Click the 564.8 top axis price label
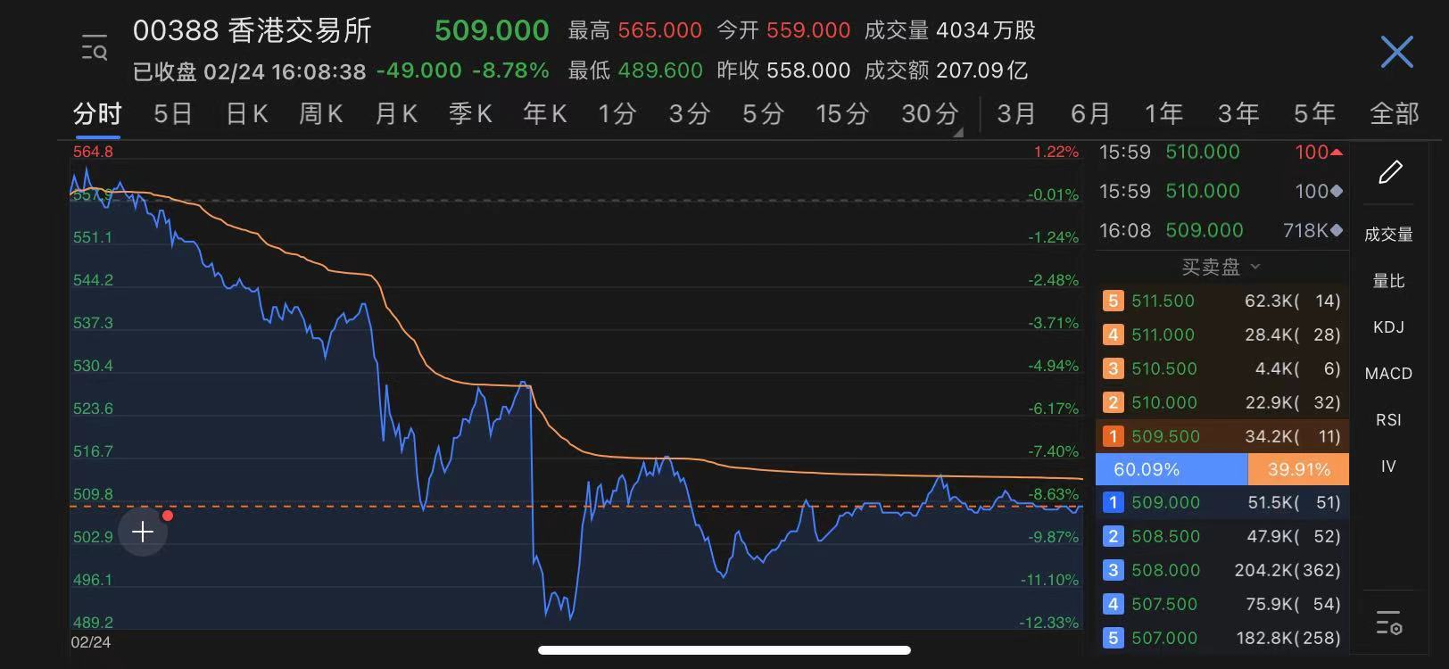The height and width of the screenshot is (669, 1449). tap(93, 152)
